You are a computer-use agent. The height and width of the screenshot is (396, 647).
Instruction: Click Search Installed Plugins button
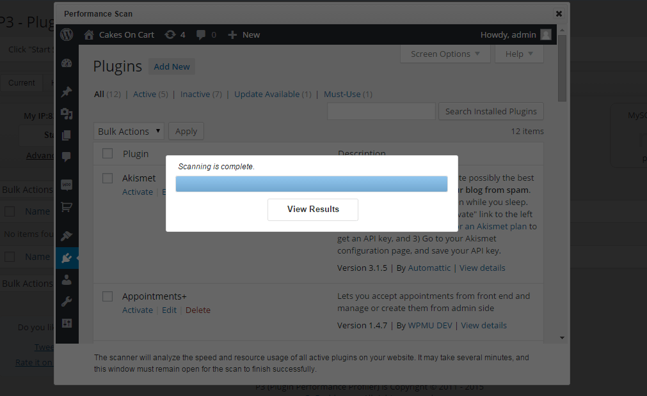[x=491, y=112]
